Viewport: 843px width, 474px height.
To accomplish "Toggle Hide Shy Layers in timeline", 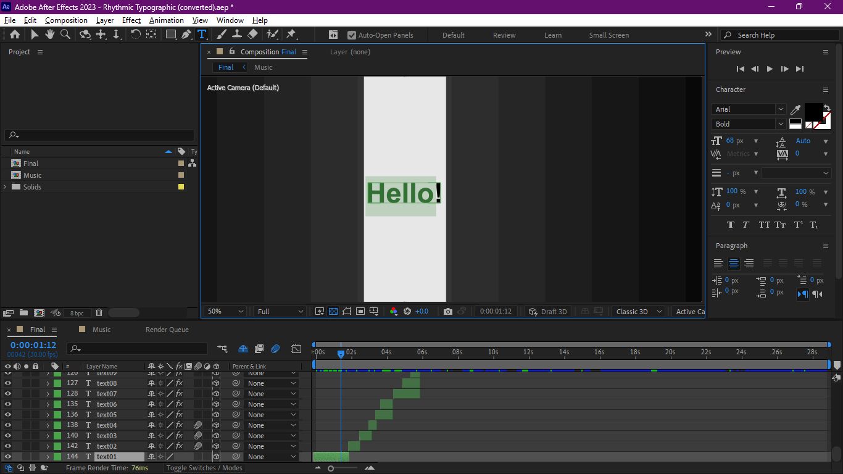I will 243,349.
